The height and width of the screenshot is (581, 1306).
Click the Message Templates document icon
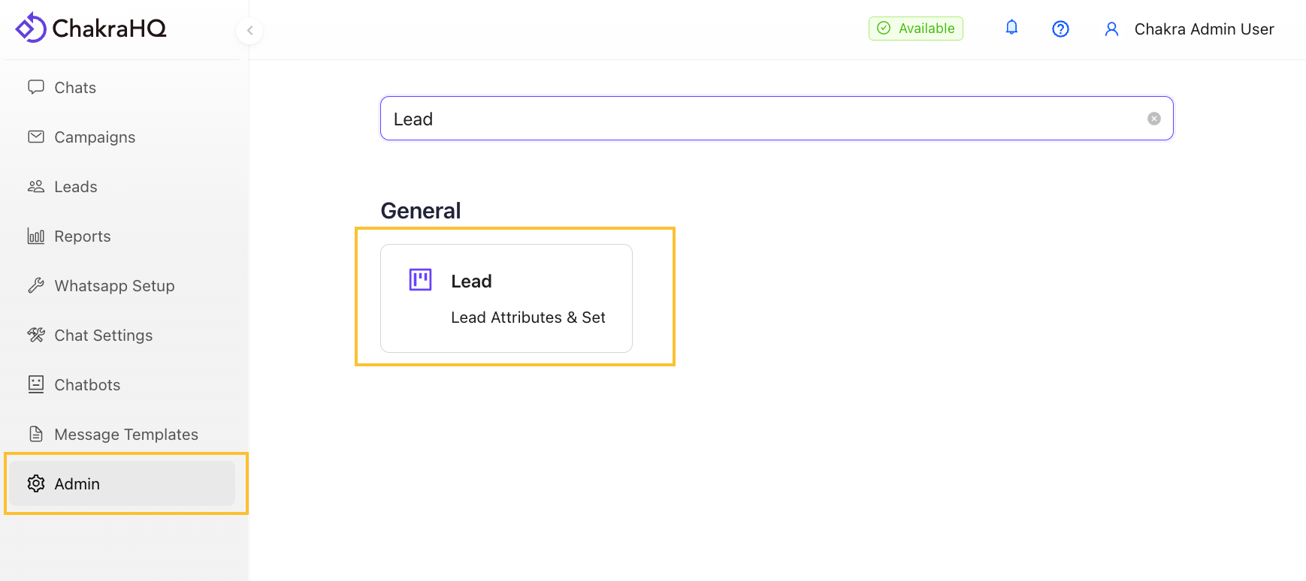[35, 434]
